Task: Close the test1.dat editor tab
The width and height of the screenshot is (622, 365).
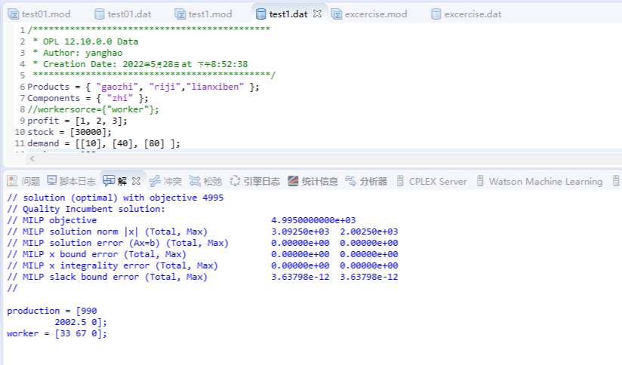Action: (x=317, y=14)
